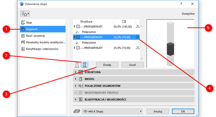
Task: Open the column favorites star button
Action: click(25, 13)
